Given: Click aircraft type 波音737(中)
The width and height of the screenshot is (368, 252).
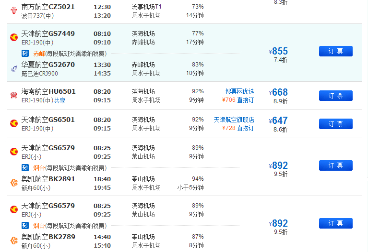Looking at the screenshot, I should (x=37, y=16).
